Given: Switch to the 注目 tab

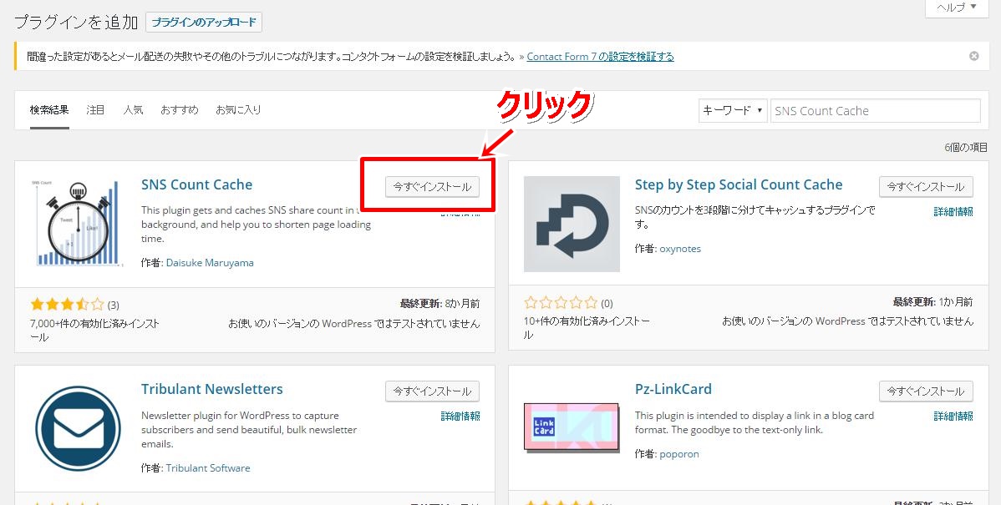Looking at the screenshot, I should [96, 109].
